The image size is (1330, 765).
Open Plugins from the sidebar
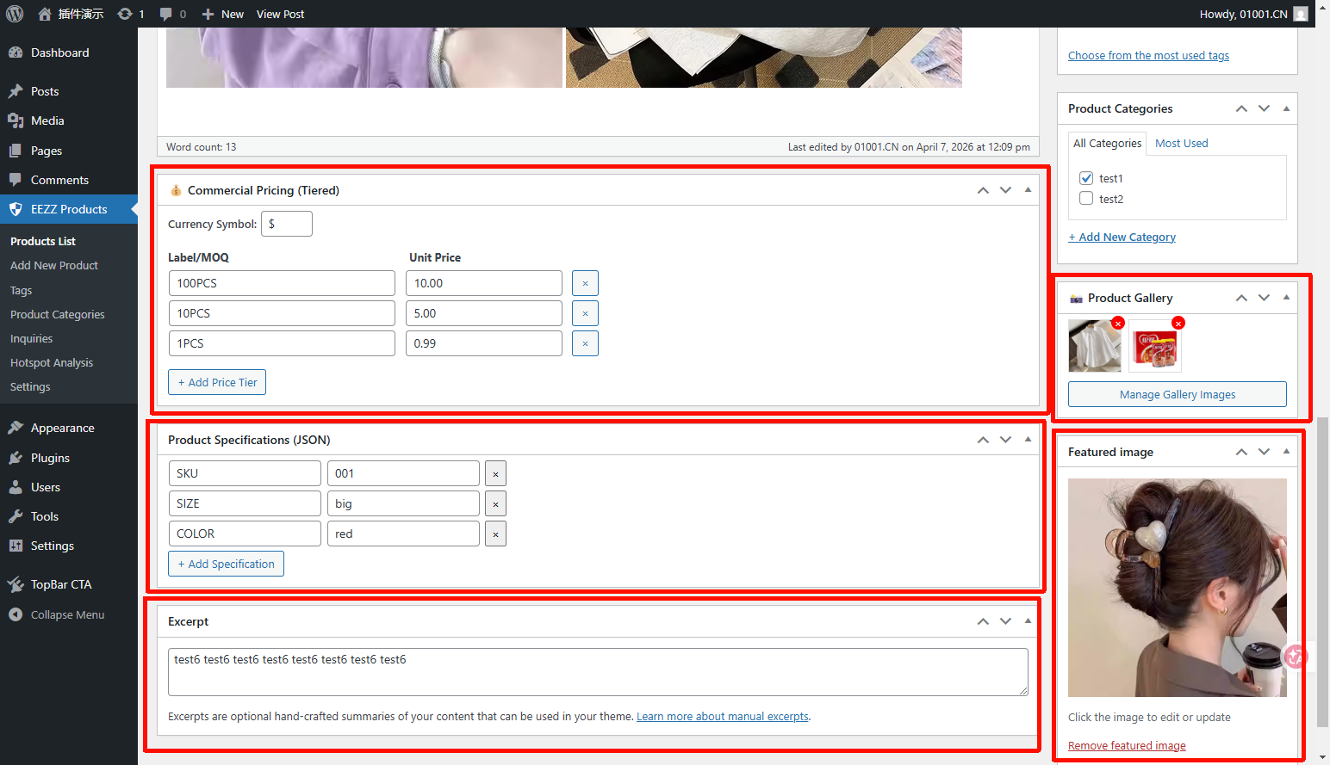(x=50, y=458)
